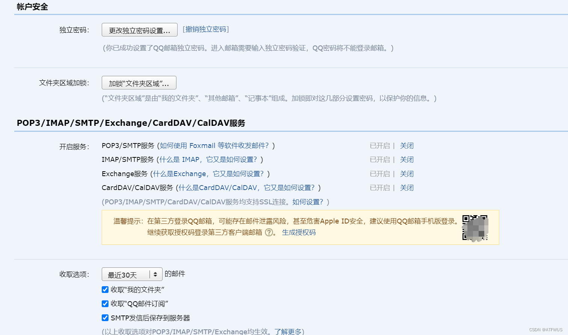Open the 什么是Exchange help link
This screenshot has height=335, width=568.
[208, 174]
